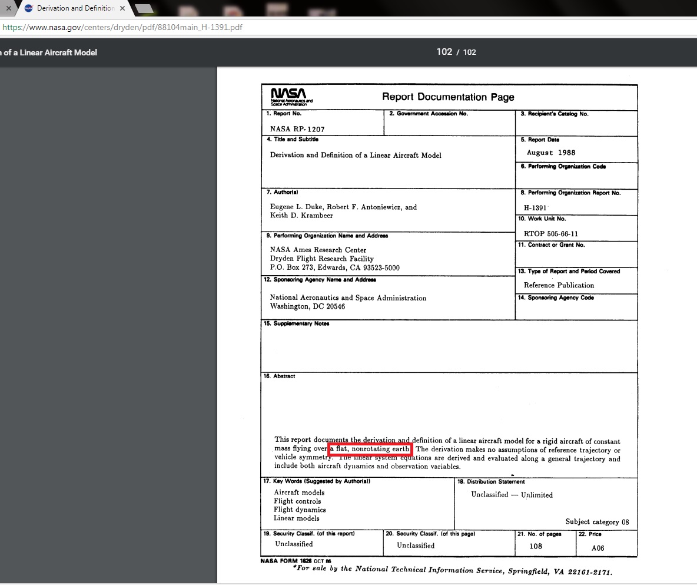Click '14. Sponsoring Agency Code' label

(x=556, y=298)
